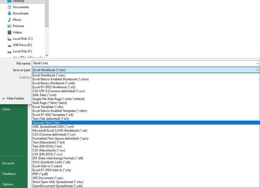Click the Desktop folder icon

tap(9, 1)
